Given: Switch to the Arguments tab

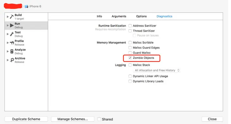Looking at the screenshot, I should click(x=119, y=16).
